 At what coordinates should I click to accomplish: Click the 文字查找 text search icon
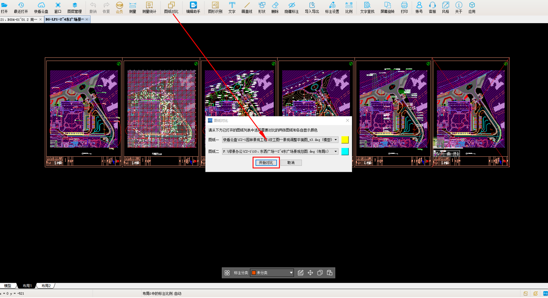(367, 7)
